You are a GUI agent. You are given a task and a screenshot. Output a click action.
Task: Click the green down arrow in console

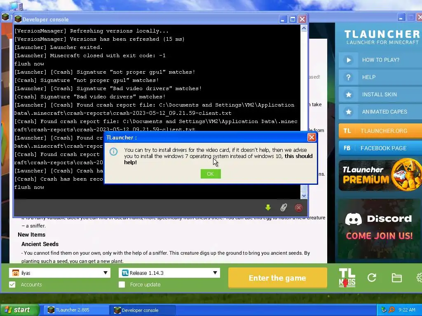point(268,207)
